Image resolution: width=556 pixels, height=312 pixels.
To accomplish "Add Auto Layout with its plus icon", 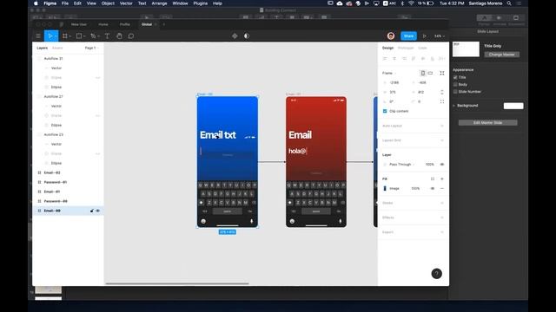I will pos(442,126).
